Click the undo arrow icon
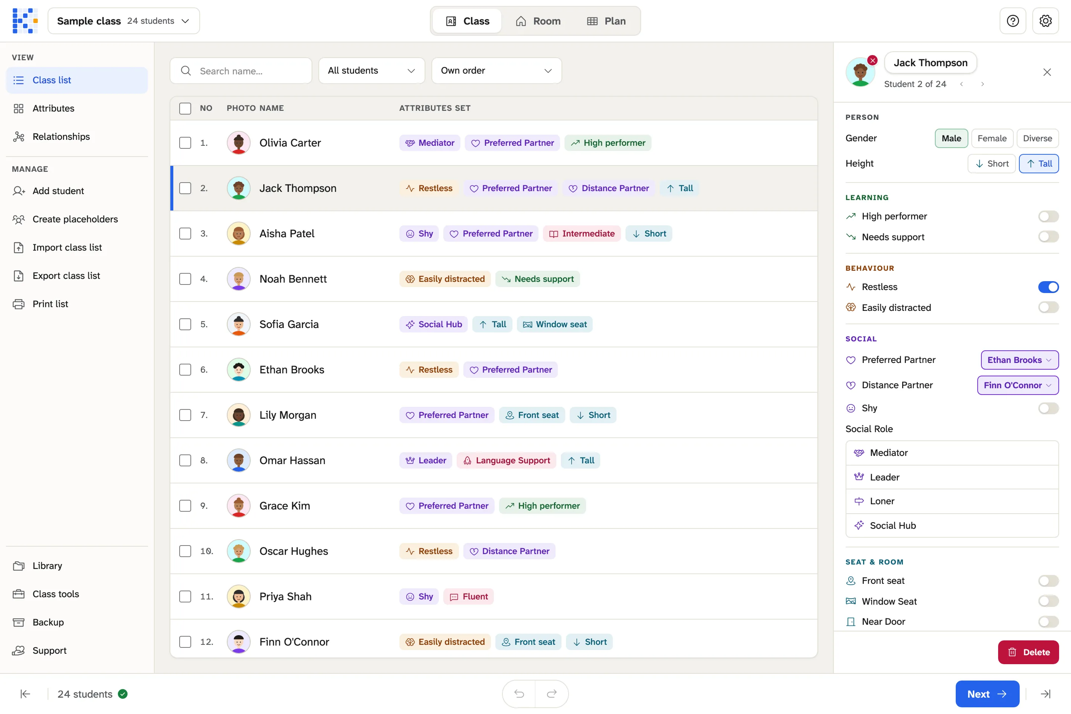This screenshot has width=1071, height=714. point(519,694)
